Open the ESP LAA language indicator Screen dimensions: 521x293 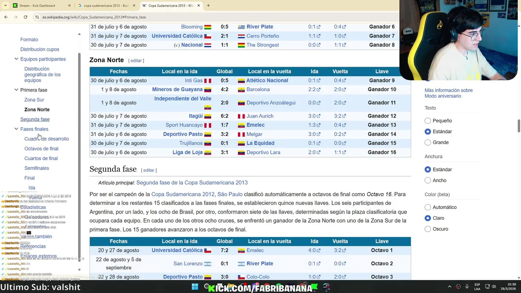[x=477, y=286]
